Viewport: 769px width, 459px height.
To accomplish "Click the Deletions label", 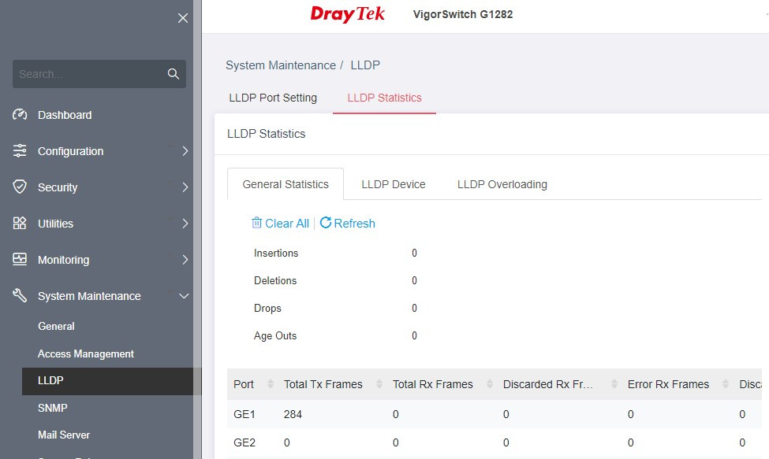I will tap(275, 280).
